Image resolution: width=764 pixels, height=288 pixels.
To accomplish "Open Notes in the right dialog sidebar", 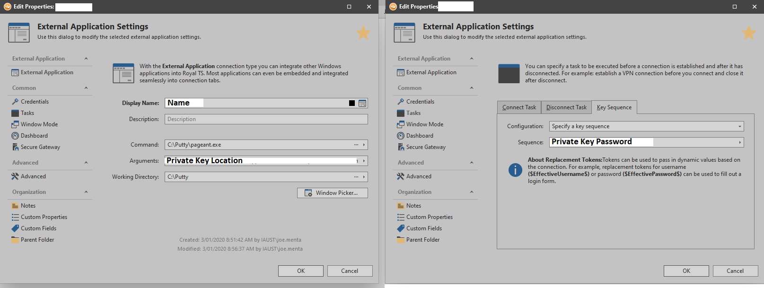I will (413, 206).
